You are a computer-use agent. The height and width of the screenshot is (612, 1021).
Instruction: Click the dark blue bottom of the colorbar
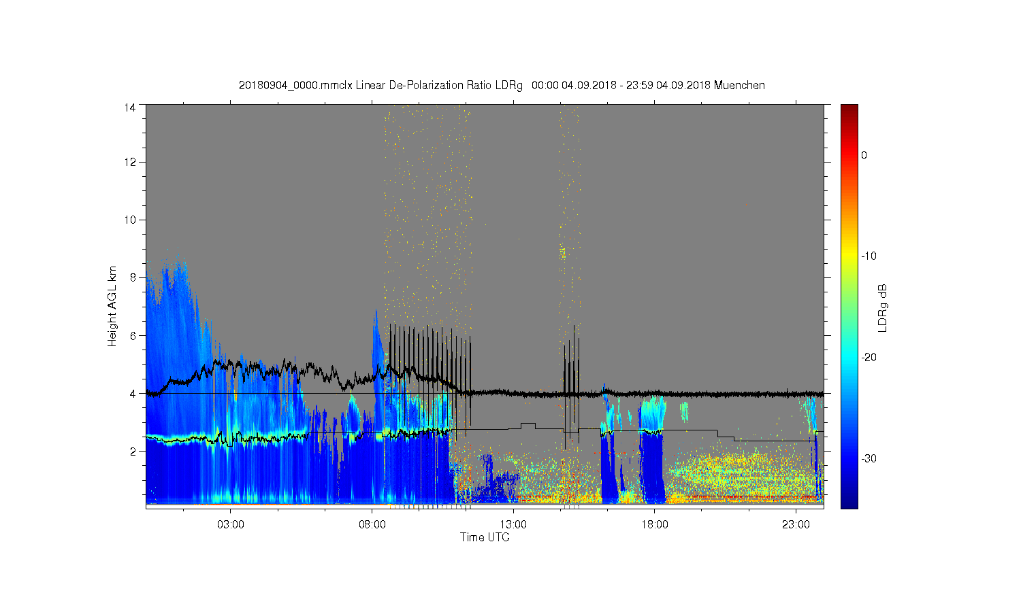pos(849,503)
